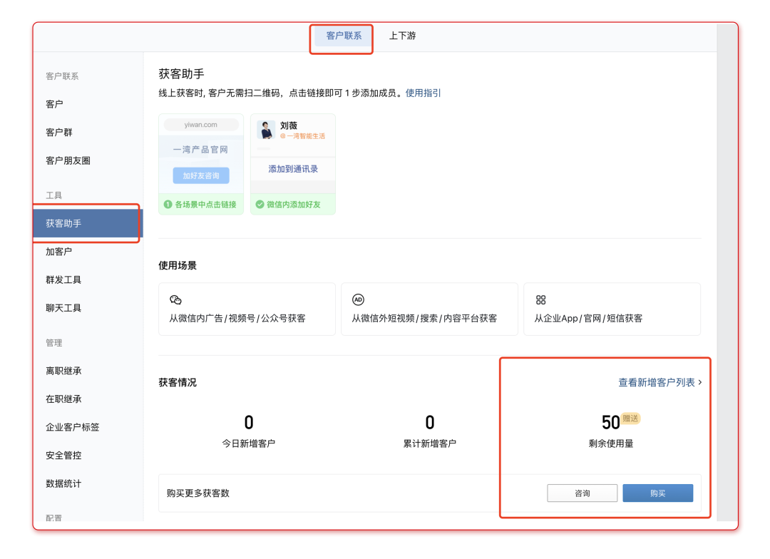The height and width of the screenshot is (559, 770).
Task: Click 添加到通讯录 in the contact preview
Action: coord(293,169)
